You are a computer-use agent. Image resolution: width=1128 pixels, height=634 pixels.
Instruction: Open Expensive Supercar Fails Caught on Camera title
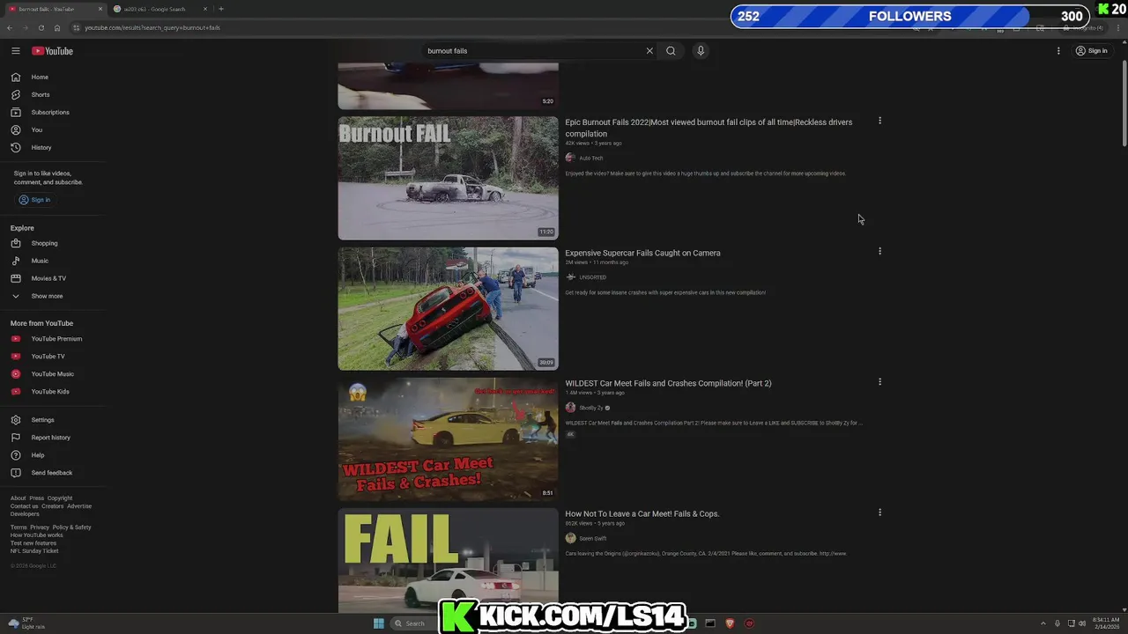click(x=642, y=253)
